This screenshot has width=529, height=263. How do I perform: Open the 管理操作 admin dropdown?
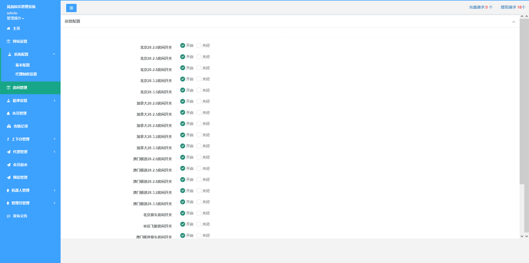15,18
